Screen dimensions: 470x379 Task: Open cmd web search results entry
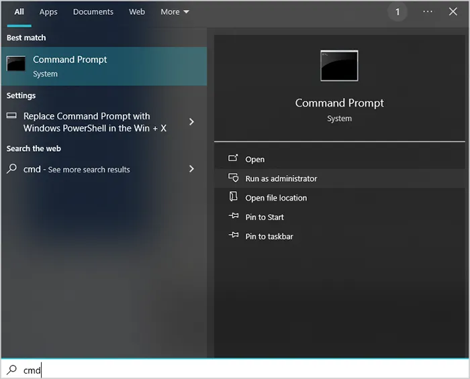coord(104,169)
